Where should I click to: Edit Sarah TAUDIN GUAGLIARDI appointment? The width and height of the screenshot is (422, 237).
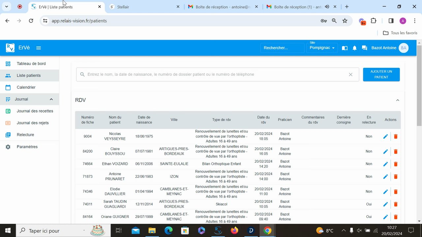pyautogui.click(x=385, y=204)
